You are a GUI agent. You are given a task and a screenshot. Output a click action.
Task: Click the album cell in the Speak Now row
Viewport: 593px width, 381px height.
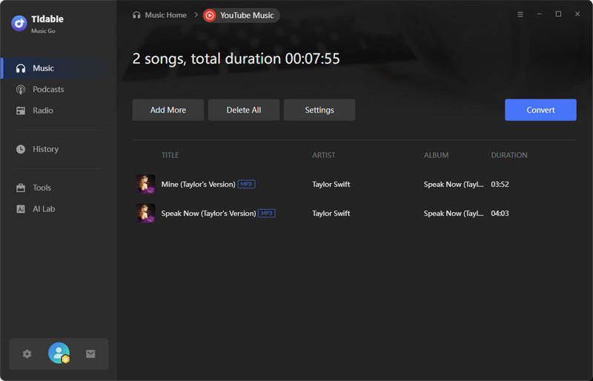[454, 213]
